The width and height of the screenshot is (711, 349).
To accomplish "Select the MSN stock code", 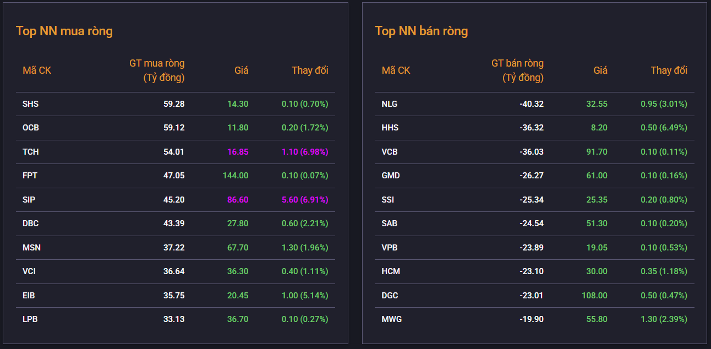I will tap(31, 247).
